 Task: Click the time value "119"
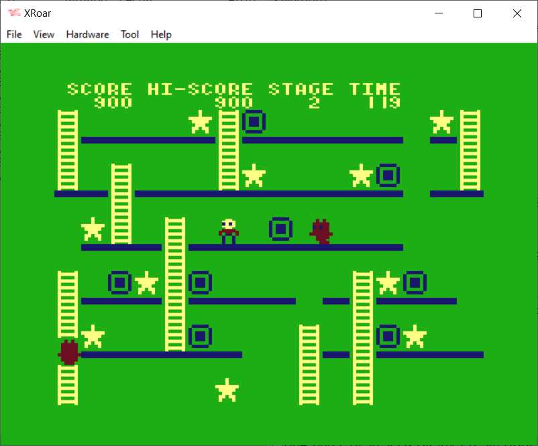click(x=384, y=103)
